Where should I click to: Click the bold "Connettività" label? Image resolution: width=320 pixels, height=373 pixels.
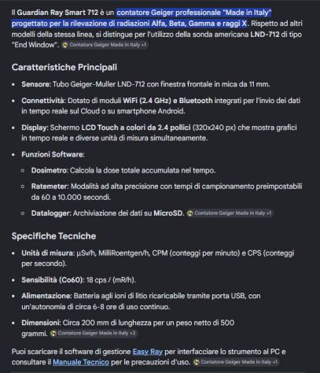pos(43,101)
